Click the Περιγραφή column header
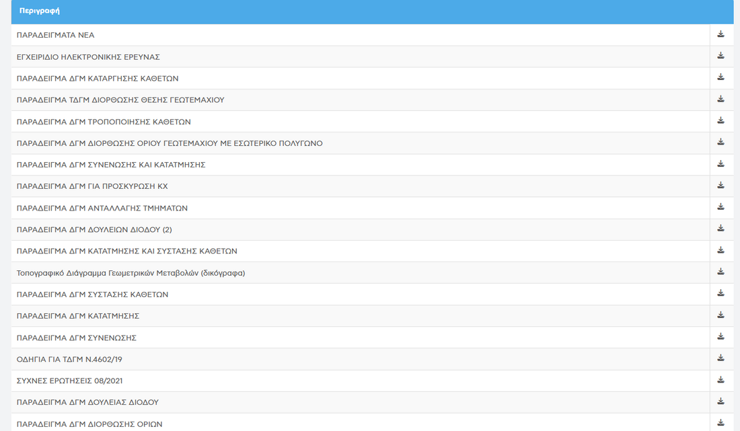The width and height of the screenshot is (740, 431). click(39, 11)
